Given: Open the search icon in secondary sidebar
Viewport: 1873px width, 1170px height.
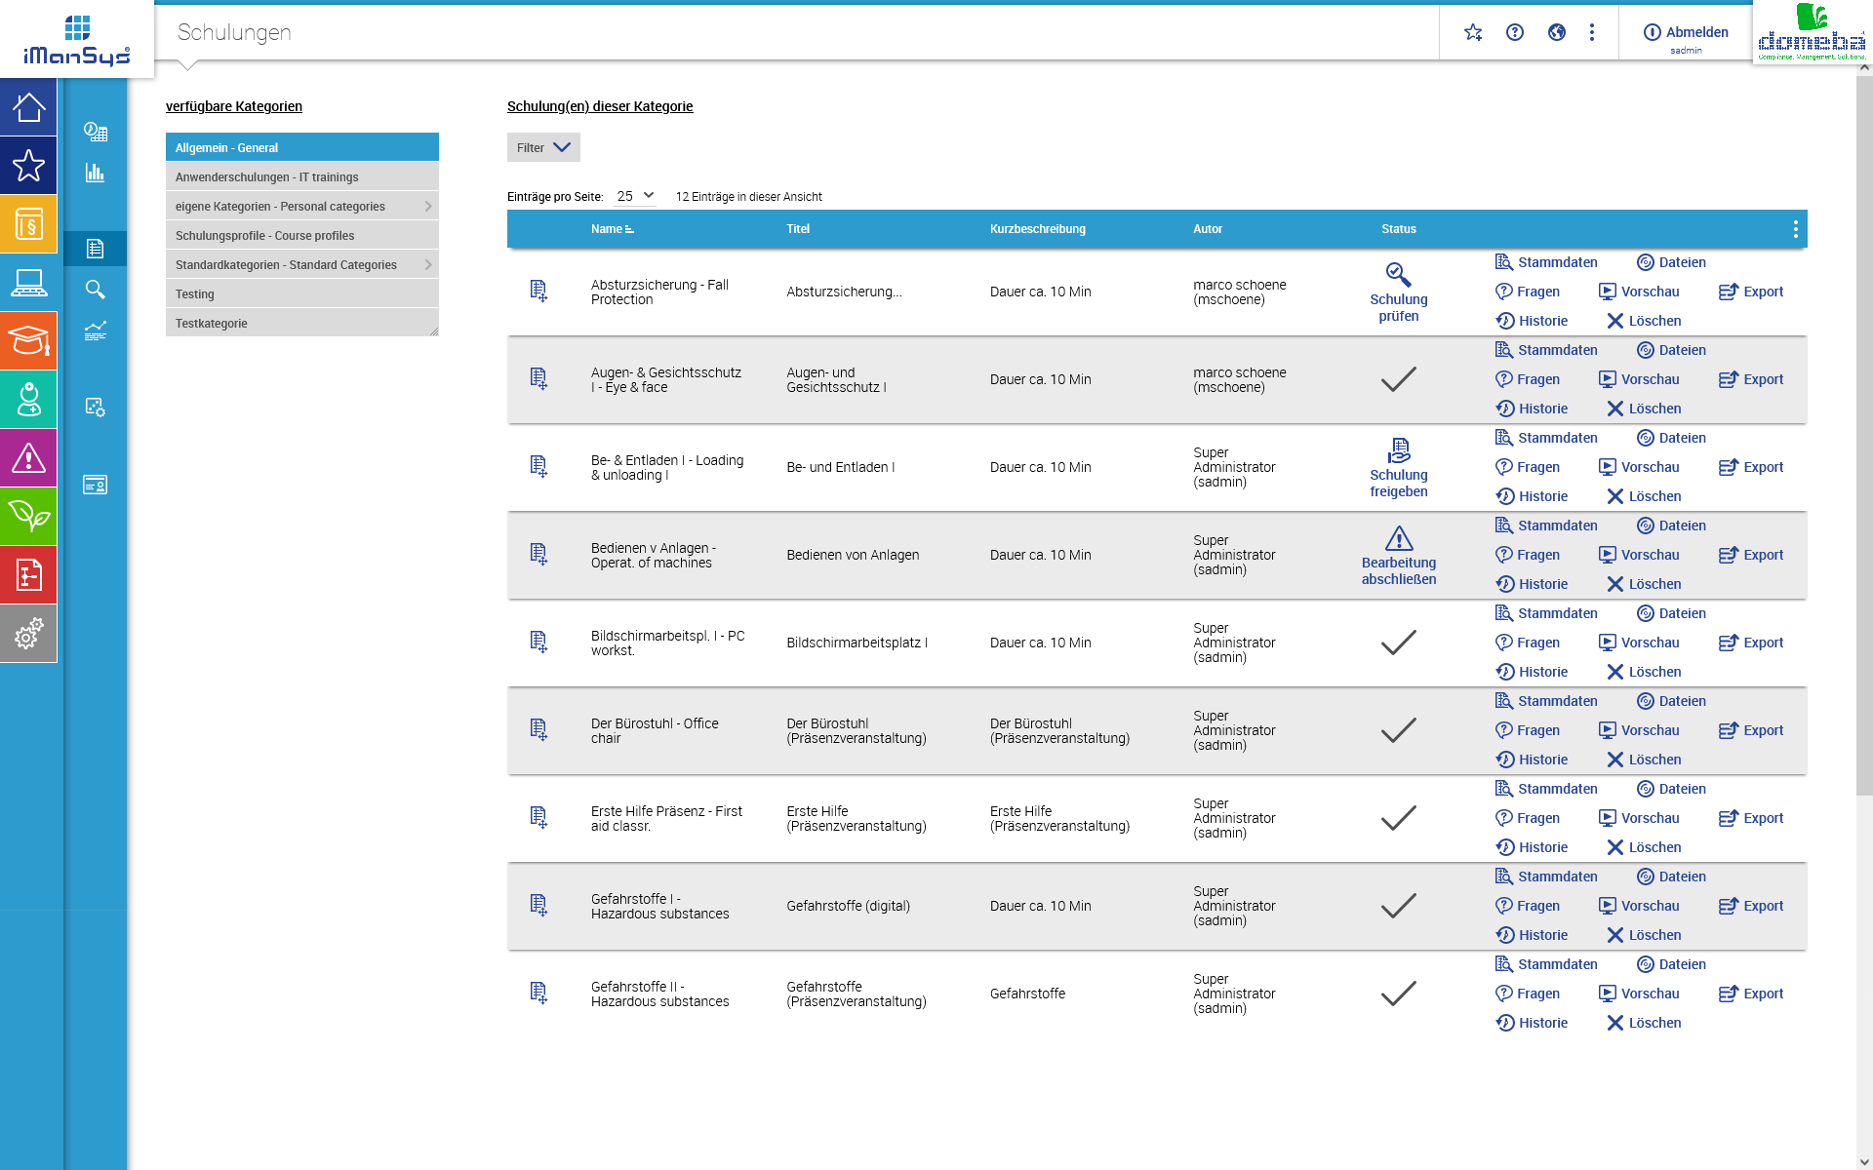Looking at the screenshot, I should pyautogui.click(x=95, y=289).
